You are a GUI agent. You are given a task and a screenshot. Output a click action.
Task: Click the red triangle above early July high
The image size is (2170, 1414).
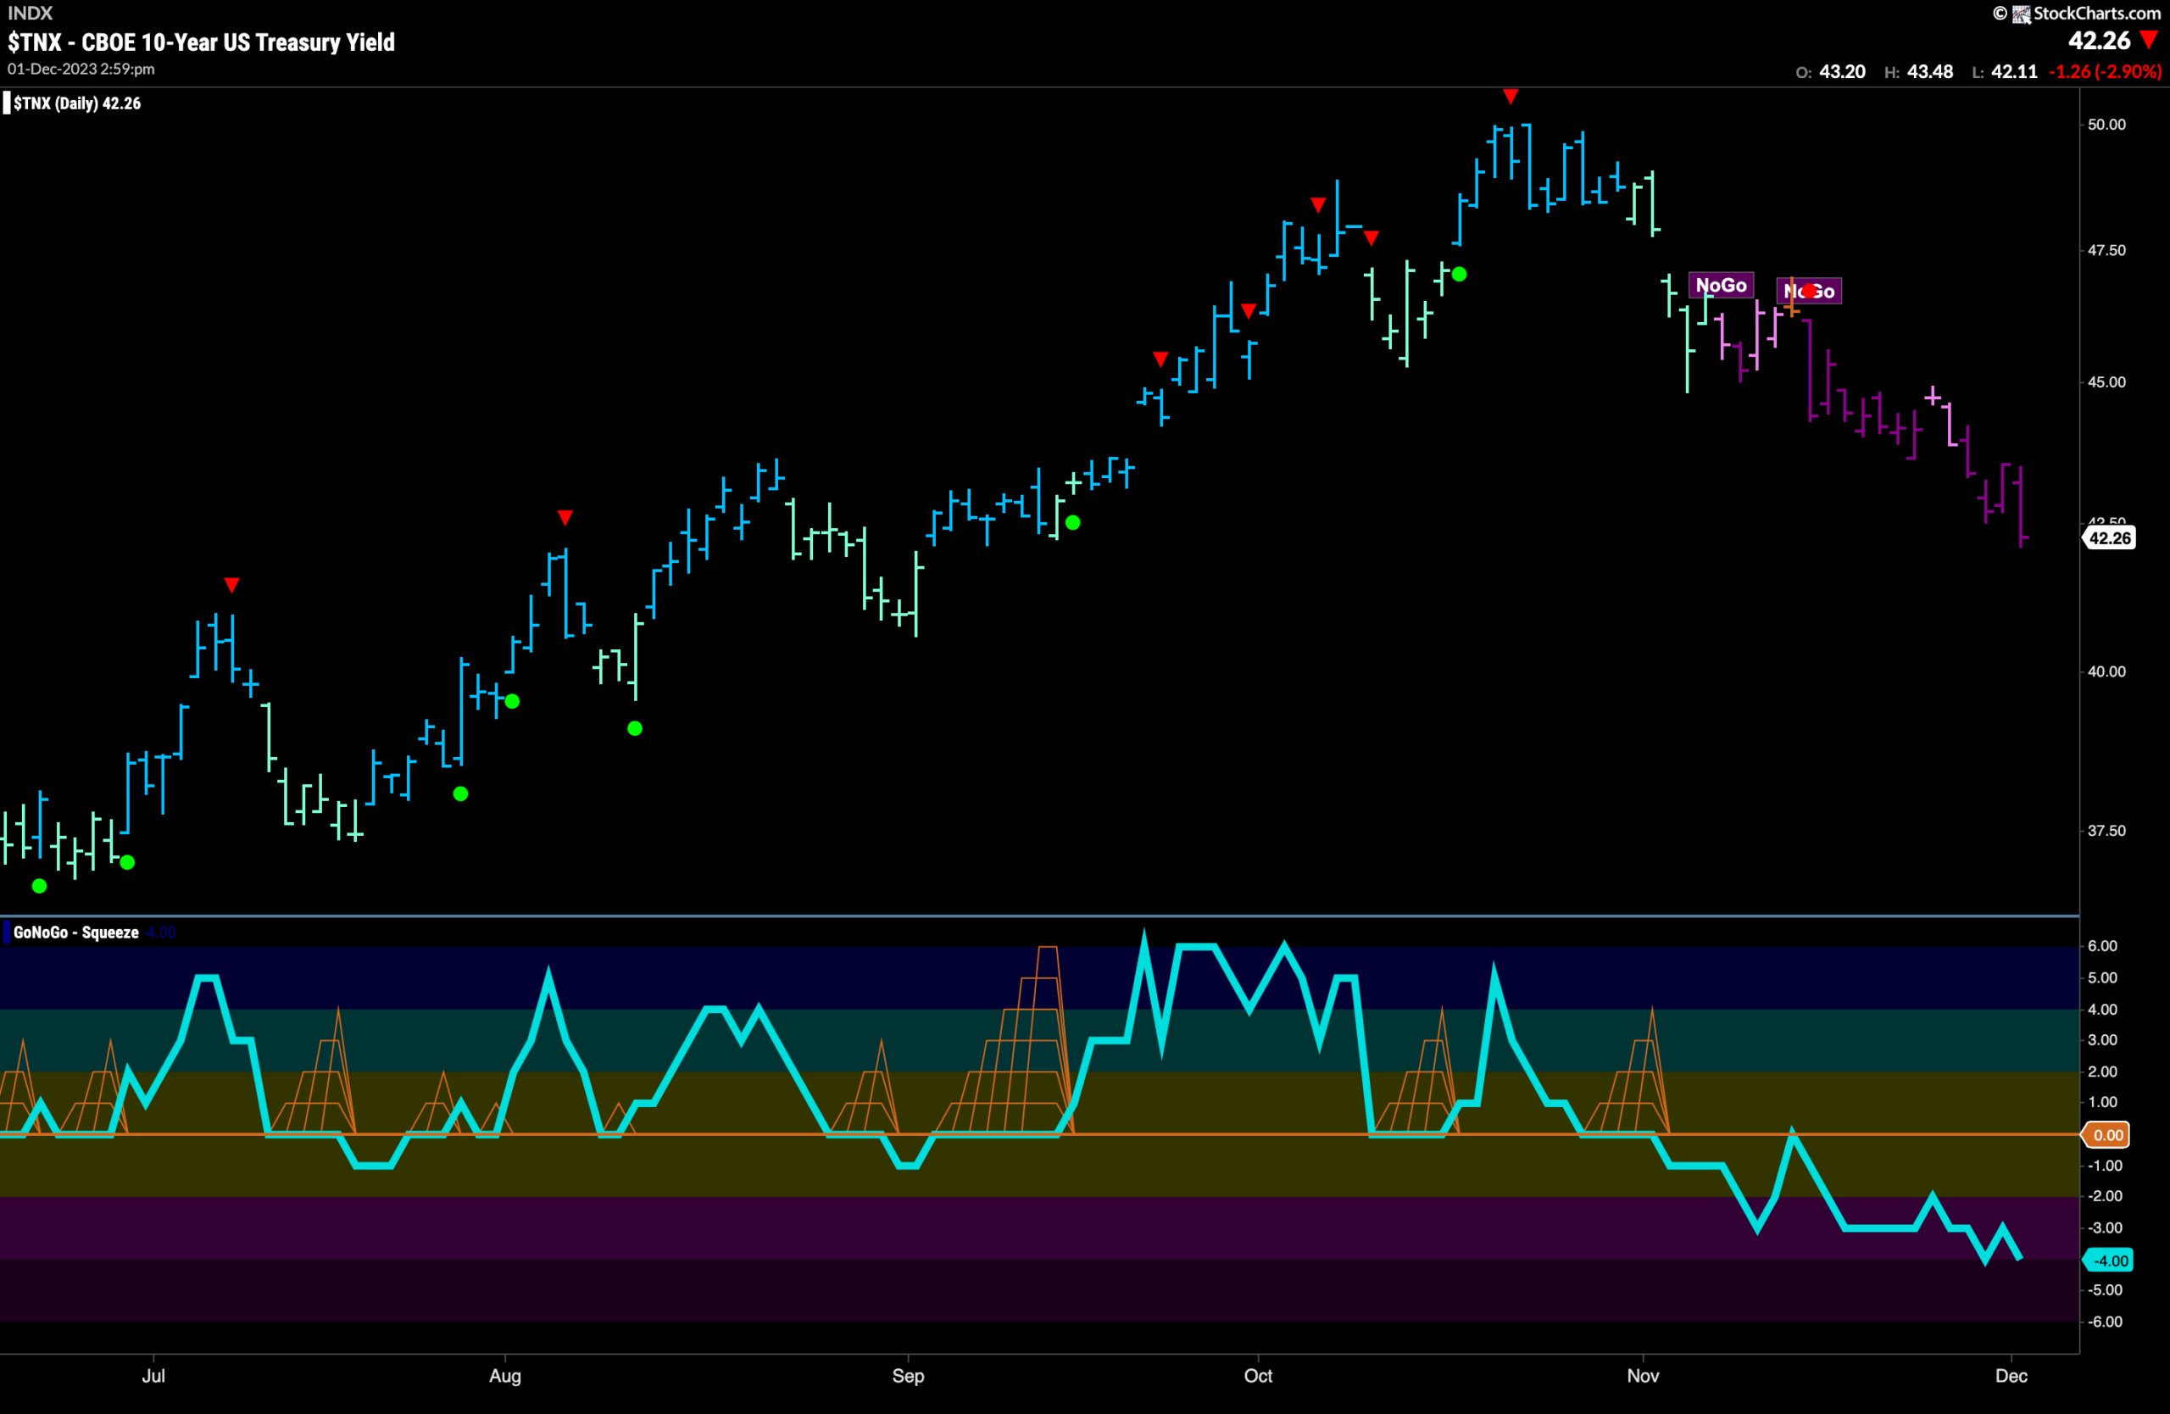click(x=231, y=584)
